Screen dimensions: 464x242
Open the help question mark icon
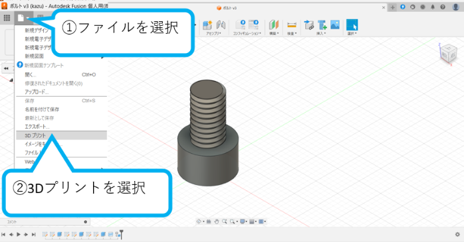coord(443,7)
